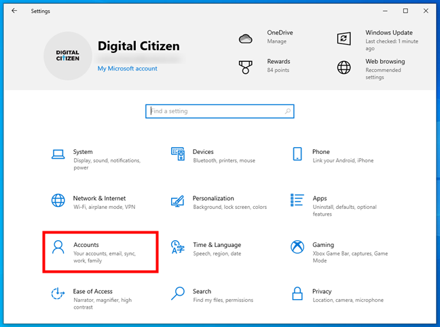Select the Time & Language title
Image resolution: width=440 pixels, height=327 pixels.
[x=217, y=245]
